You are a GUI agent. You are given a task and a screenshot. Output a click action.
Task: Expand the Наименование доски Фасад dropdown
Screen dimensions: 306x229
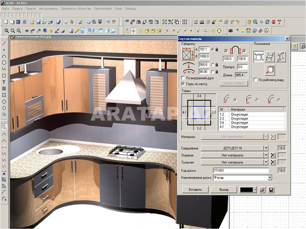(x=270, y=177)
